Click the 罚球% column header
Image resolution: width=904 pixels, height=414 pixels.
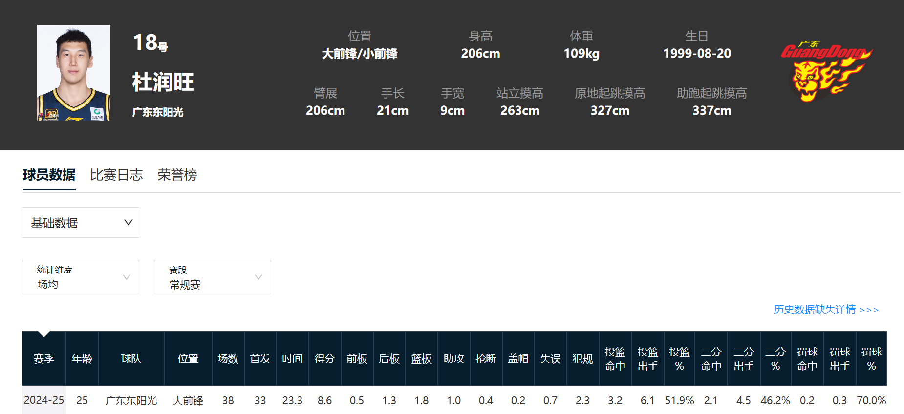[x=872, y=359]
